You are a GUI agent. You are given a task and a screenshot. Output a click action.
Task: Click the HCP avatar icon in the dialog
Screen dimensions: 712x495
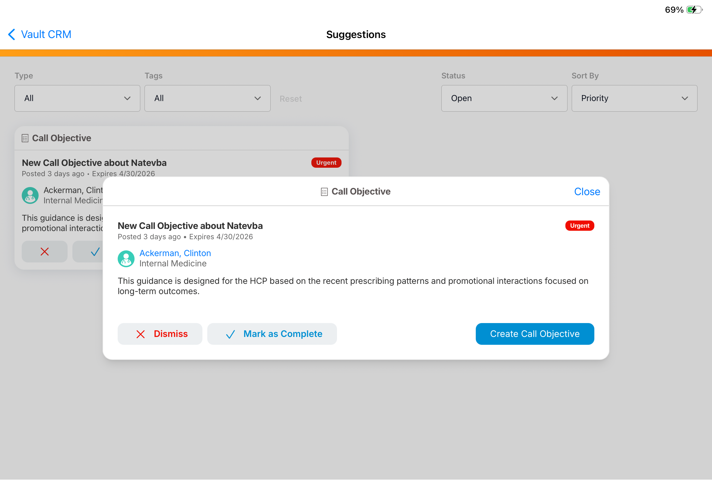(x=126, y=259)
